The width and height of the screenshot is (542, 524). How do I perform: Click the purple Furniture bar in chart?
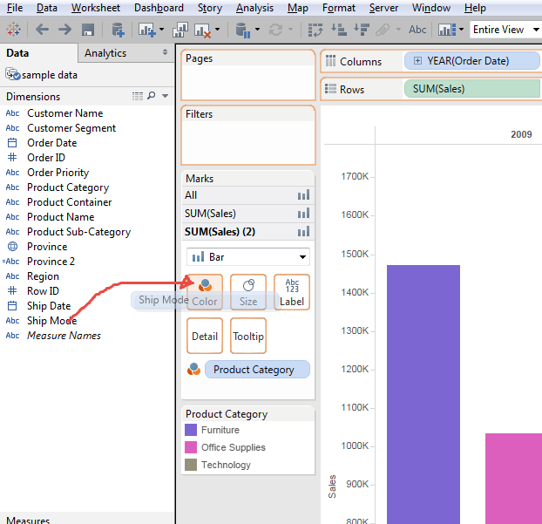[x=423, y=394]
